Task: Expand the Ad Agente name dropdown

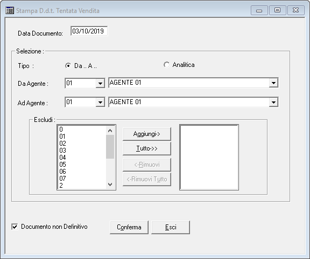Action: tap(273, 103)
